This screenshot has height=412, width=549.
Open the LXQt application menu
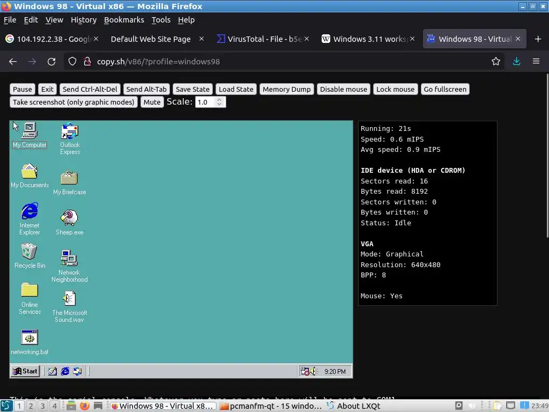pos(6,406)
